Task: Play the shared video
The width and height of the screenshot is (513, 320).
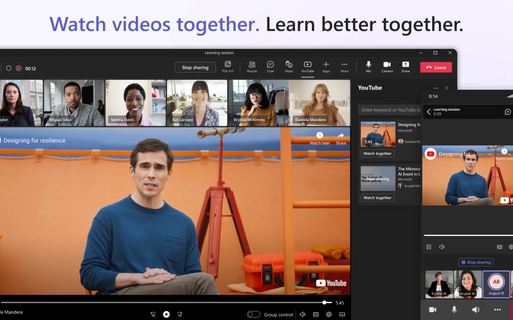Action: coord(166,314)
